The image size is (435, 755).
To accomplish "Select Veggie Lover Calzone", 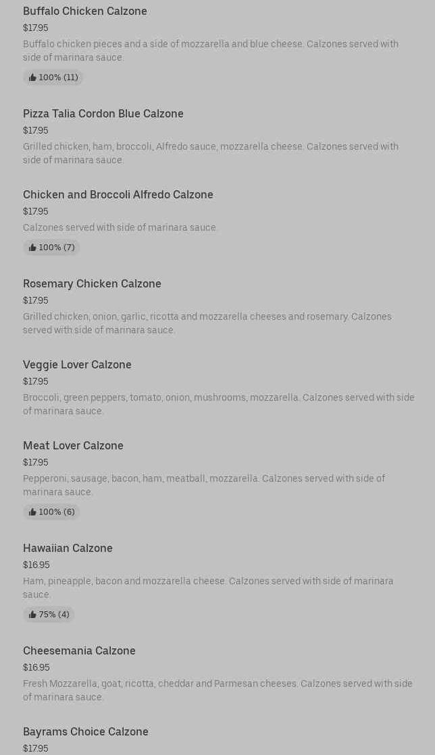I will 77,364.
